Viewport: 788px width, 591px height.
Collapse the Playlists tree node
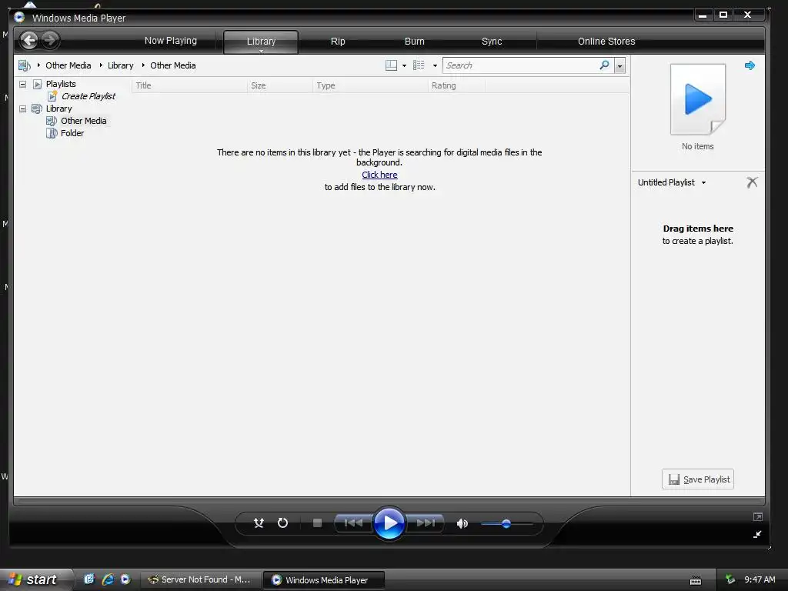[22, 84]
